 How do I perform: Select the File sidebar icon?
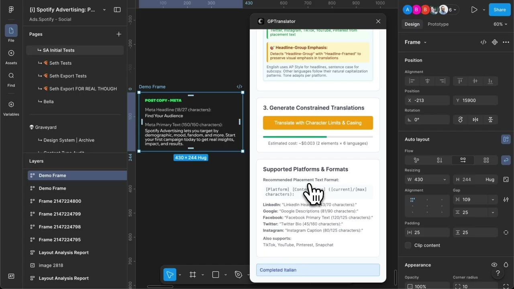(11, 34)
